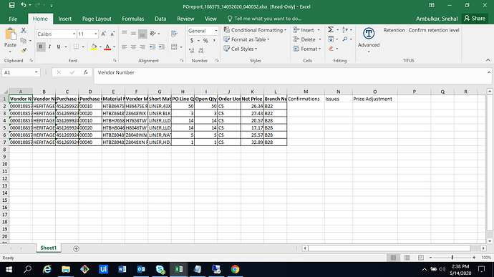Click the Increase Indent icon
The image size is (494, 277).
click(x=162, y=47)
